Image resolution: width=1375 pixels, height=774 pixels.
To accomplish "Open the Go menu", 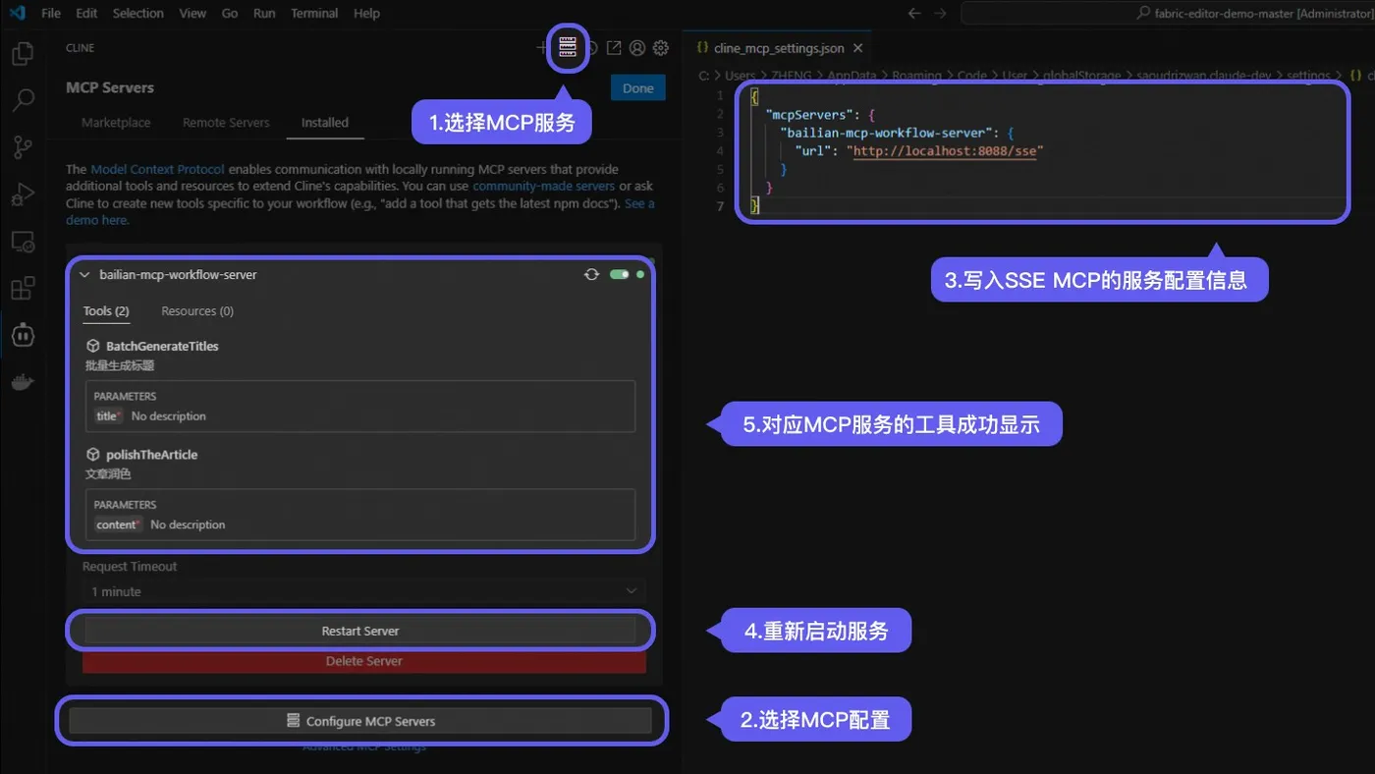I will (230, 13).
